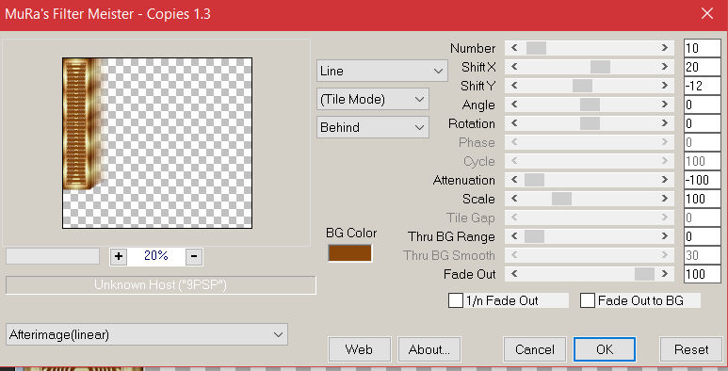Click right arrow of Rotation slider

coord(664,123)
